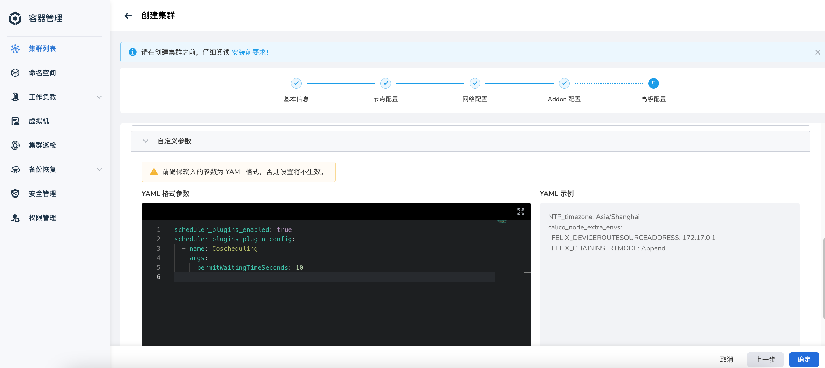
Task: Click line 6 in the YAML editor
Action: click(x=320, y=277)
